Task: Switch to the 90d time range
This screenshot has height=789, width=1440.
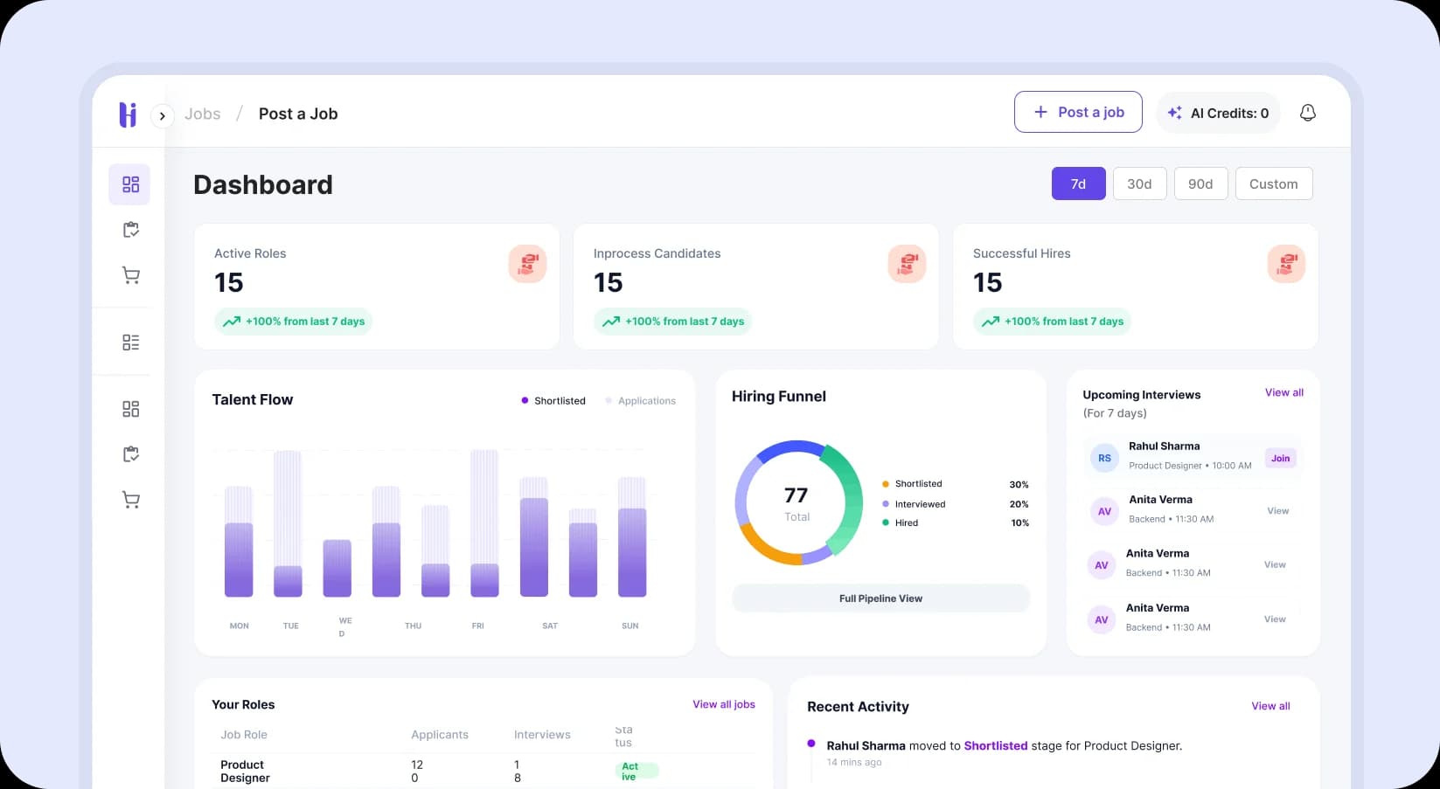Action: [1200, 184]
